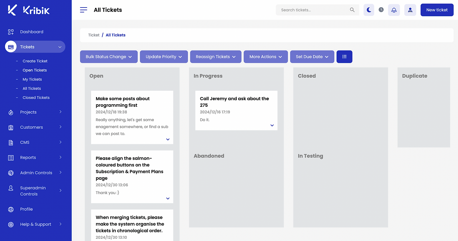Click the New ticket button

coord(437,10)
